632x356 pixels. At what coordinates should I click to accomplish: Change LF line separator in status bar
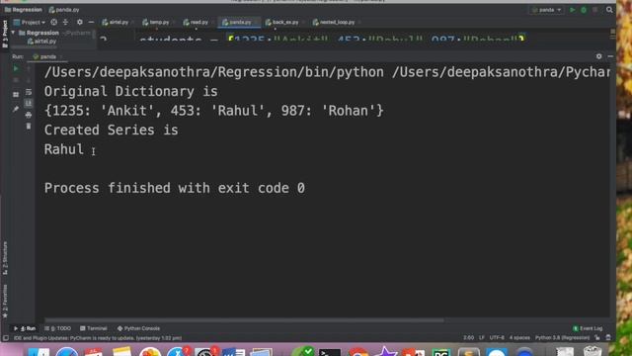point(482,338)
